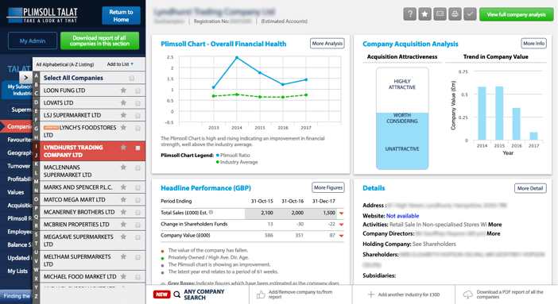This screenshot has height=304, width=558.
Task: Click the 2015 company value bar
Action: [499, 113]
